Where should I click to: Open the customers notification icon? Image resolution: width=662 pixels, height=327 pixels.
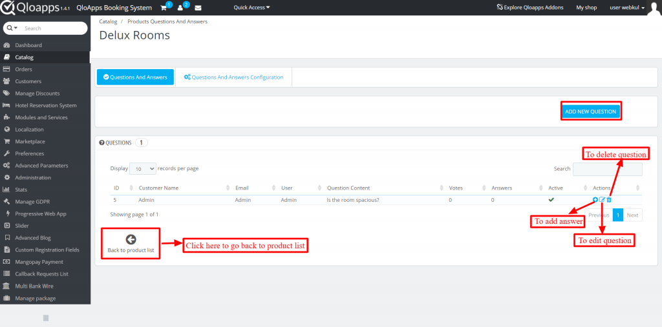coord(180,8)
